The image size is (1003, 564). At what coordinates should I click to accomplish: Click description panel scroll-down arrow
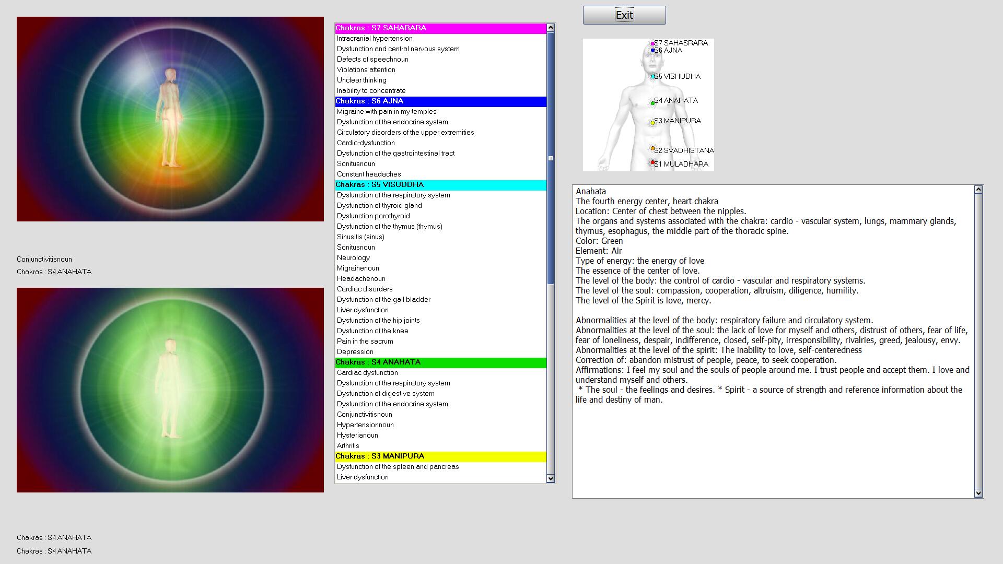tap(978, 493)
